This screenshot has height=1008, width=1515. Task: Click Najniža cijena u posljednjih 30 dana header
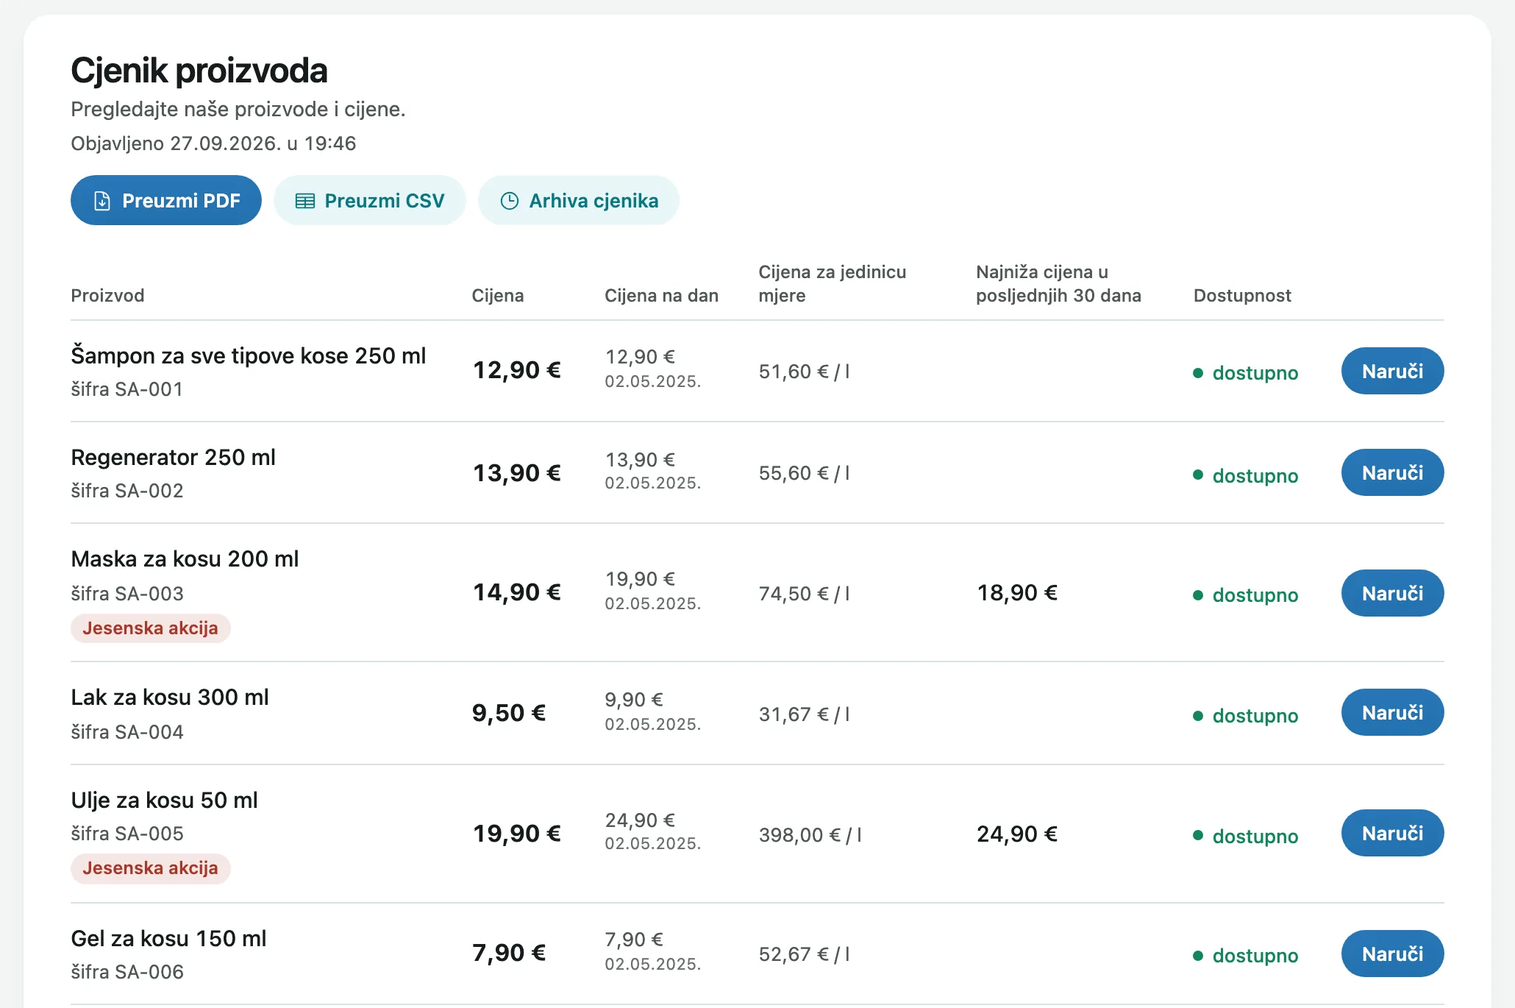click(x=1058, y=284)
